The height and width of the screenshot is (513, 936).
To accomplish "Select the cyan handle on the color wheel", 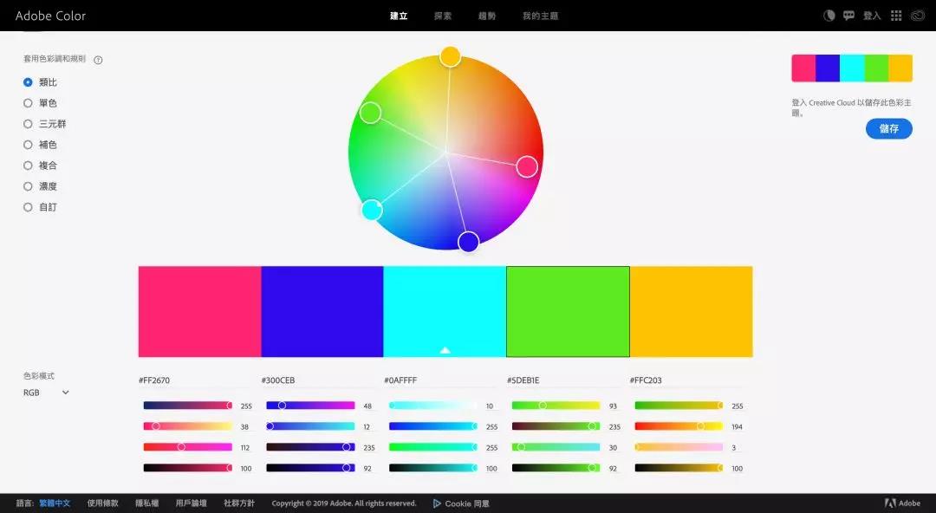I will coord(372,210).
